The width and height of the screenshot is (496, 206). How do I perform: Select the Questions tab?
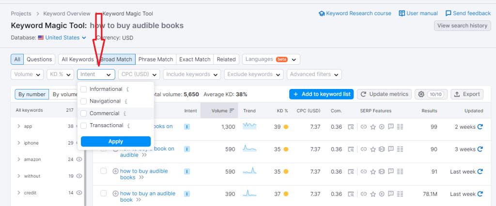pos(39,59)
